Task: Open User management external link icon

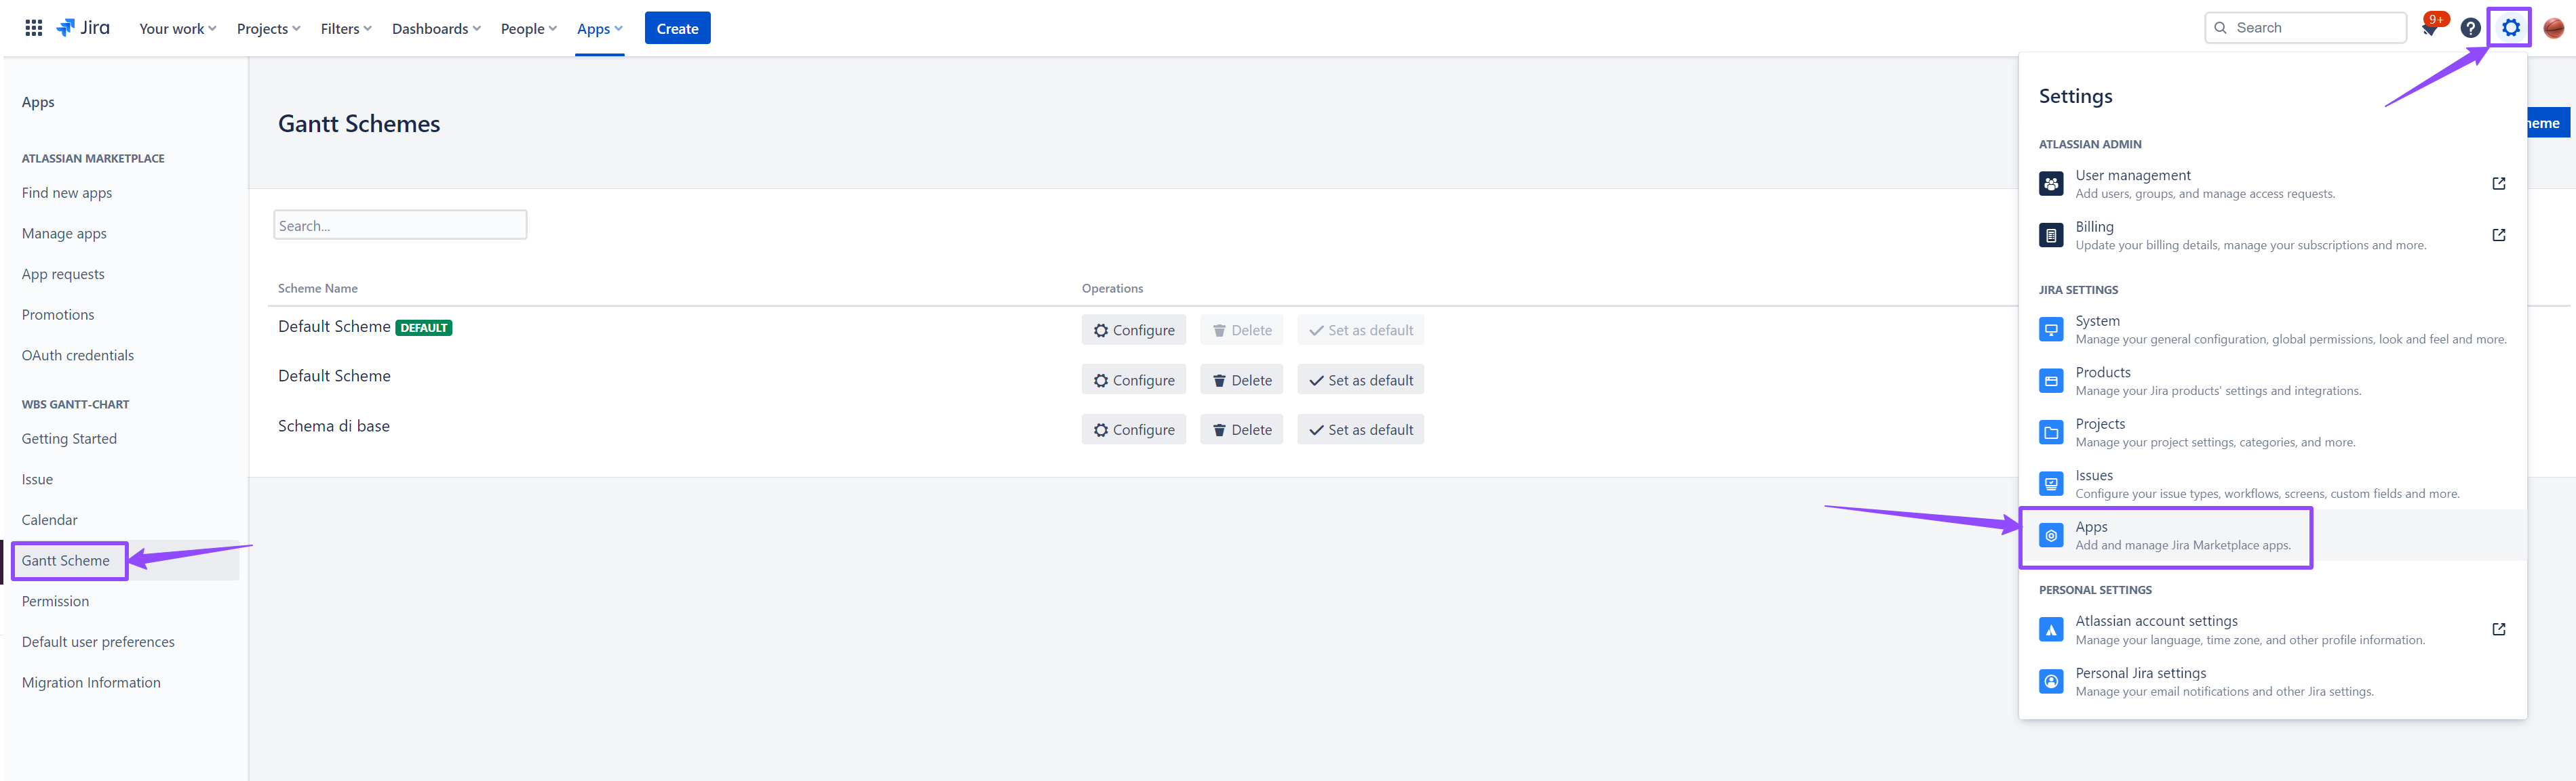Action: [2498, 184]
